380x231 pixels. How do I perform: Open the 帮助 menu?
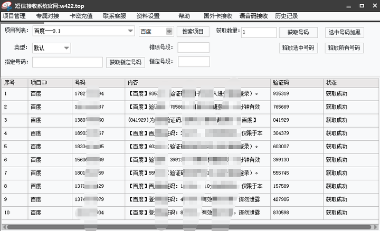[x=184, y=16]
